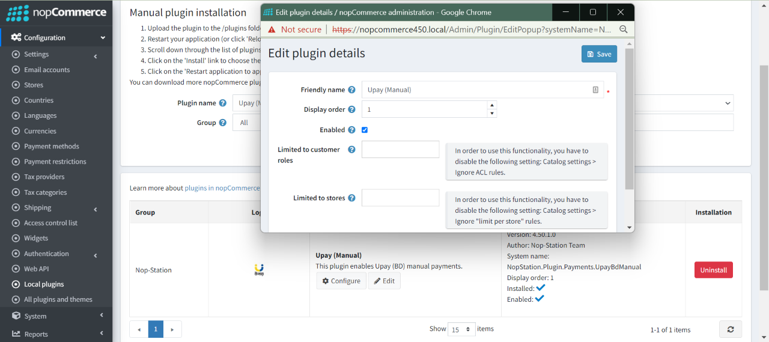Screen dimensions: 769x342
Task: Click the Not secure warning icon
Action: [x=272, y=29]
